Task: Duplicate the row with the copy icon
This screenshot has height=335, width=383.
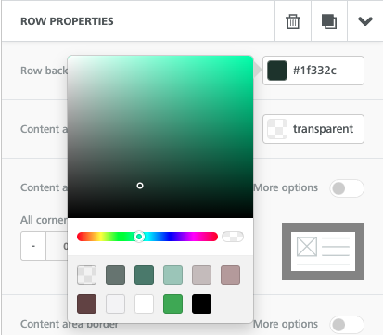Action: tap(329, 21)
